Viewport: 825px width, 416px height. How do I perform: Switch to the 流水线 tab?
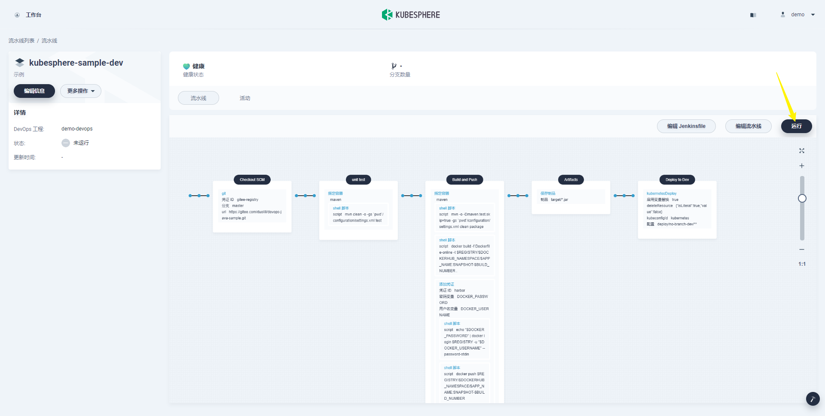[x=199, y=98]
